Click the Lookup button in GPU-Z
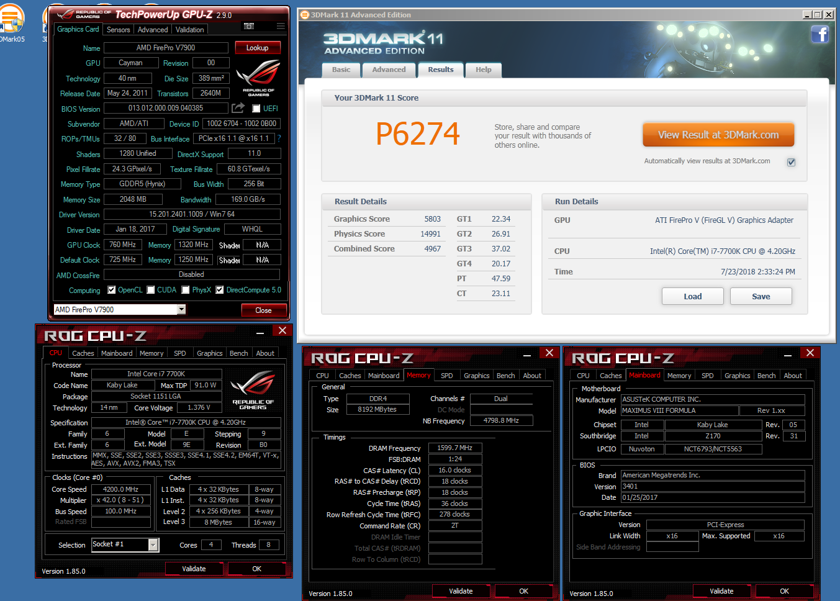Image resolution: width=840 pixels, height=601 pixels. tap(258, 48)
